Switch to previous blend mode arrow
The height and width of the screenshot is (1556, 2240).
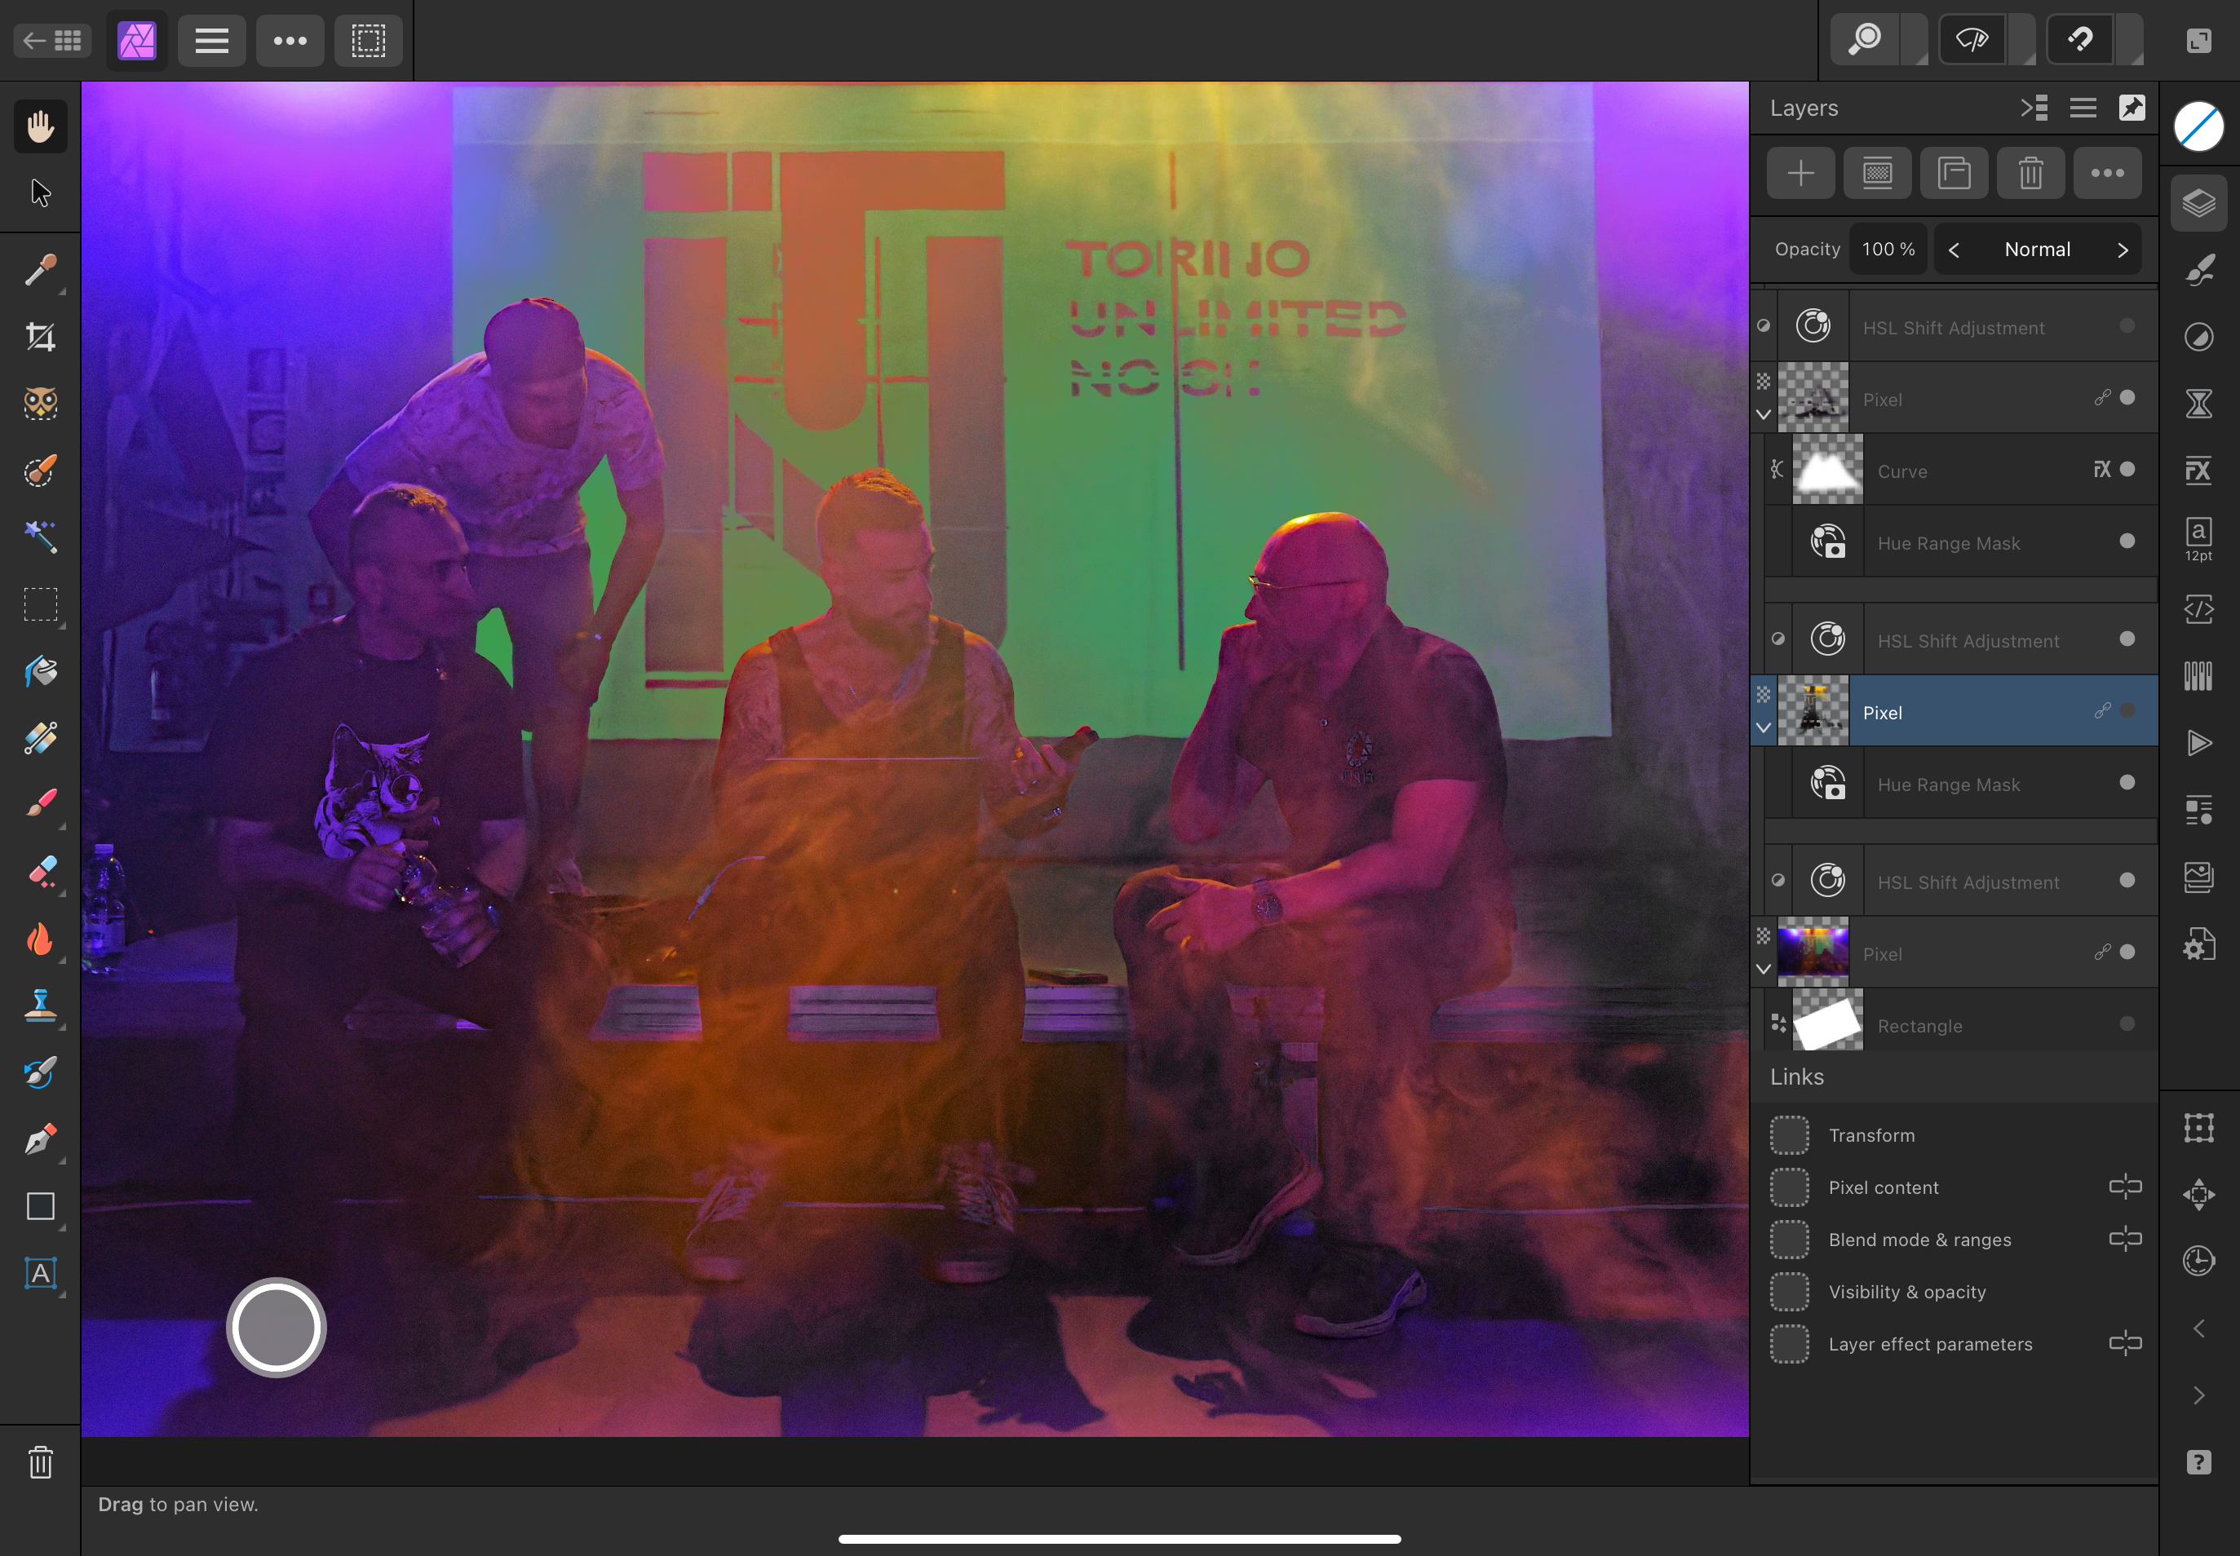pos(1954,250)
